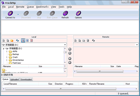Click the folder tree scroll up arrow
140x96 pixels.
point(65,48)
